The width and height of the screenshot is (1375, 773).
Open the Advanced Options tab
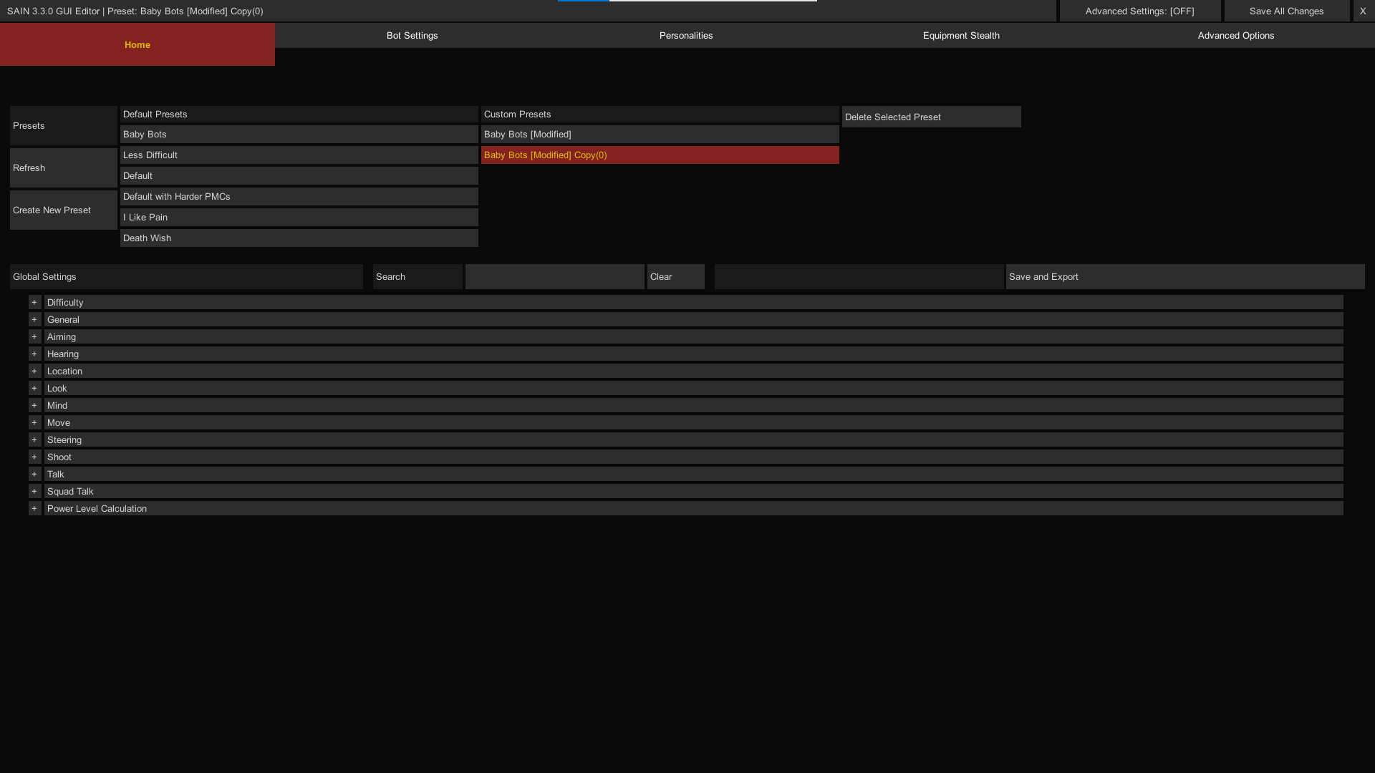(1236, 36)
